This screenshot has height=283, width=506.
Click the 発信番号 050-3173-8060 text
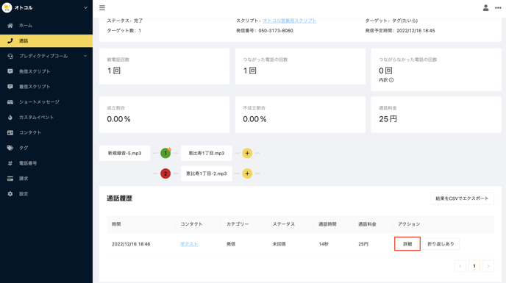(x=265, y=31)
